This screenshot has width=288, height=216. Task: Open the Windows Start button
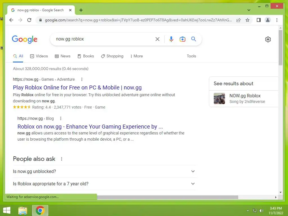point(7,210)
